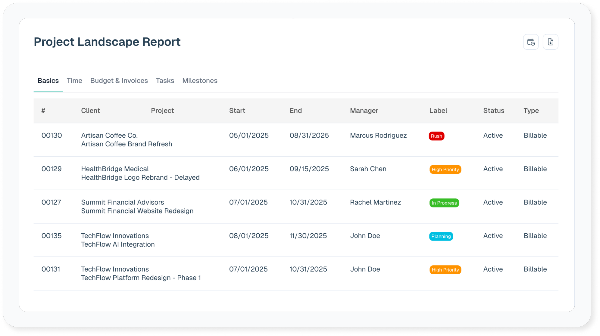Open TechFlow Platform Redesign - Phase 1
600x336 pixels.
click(141, 278)
